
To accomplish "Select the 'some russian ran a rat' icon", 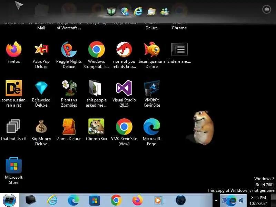I will pyautogui.click(x=14, y=93).
